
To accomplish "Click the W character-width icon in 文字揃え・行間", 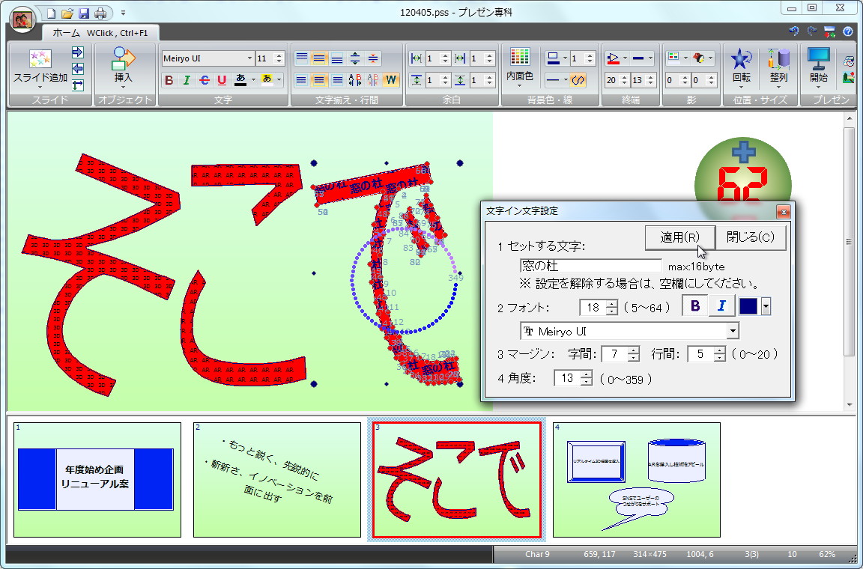I will [x=391, y=80].
